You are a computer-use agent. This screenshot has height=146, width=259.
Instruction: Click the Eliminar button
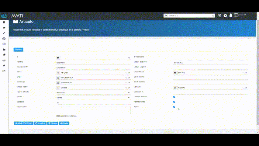pos(53,123)
